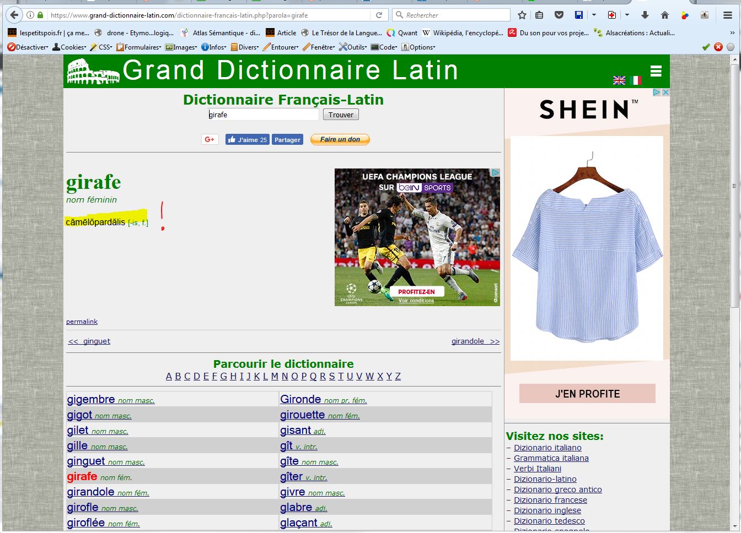
Task: Expand the Images developer toolbar dropdown
Action: [x=181, y=47]
